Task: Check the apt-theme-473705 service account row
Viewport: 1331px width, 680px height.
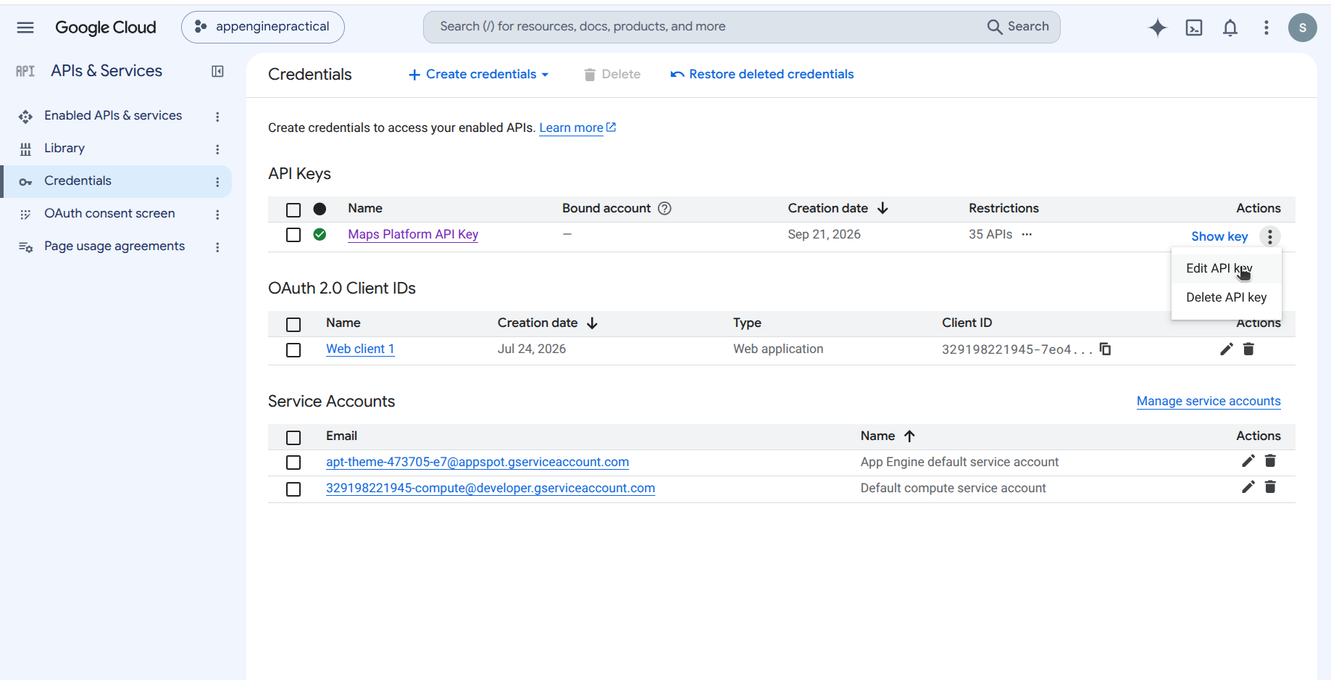Action: coord(293,463)
